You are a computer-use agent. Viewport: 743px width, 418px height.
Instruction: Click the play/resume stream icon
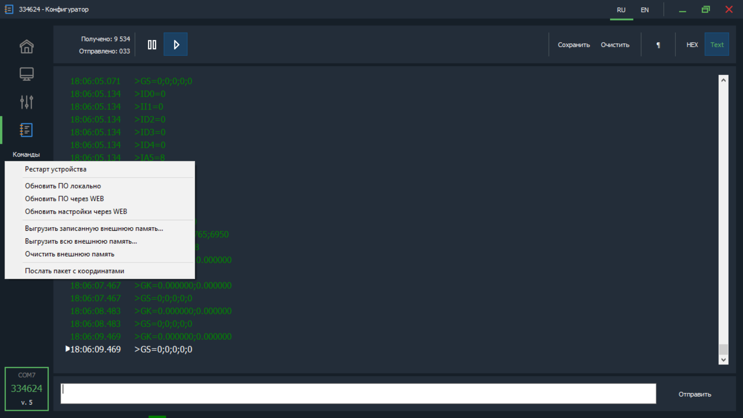pyautogui.click(x=175, y=45)
